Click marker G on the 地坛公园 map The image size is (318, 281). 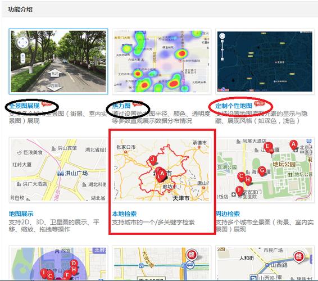tap(262, 171)
